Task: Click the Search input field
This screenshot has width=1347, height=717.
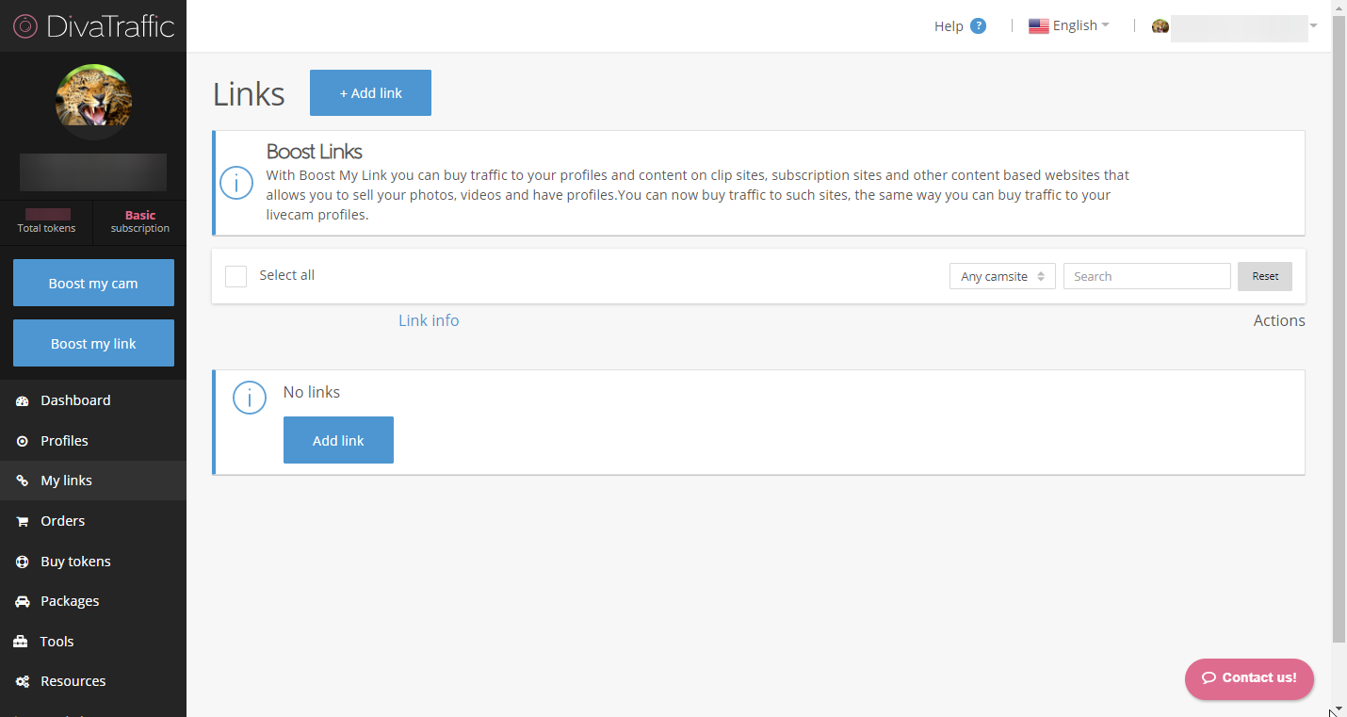Action: click(x=1146, y=276)
